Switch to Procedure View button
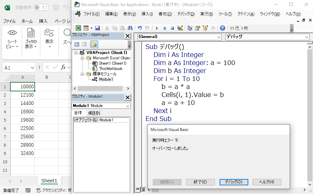Viewport: 313px width, 194px height. pos(137,189)
